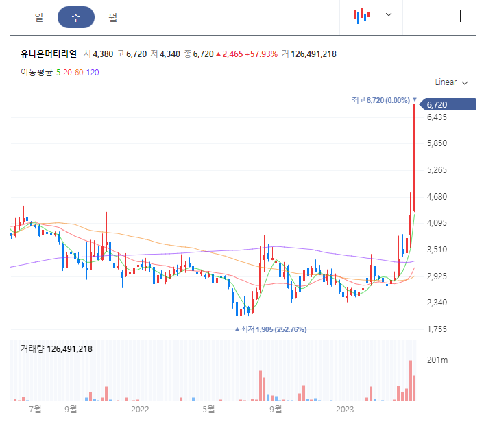Click the open price value 4,380

pos(103,54)
